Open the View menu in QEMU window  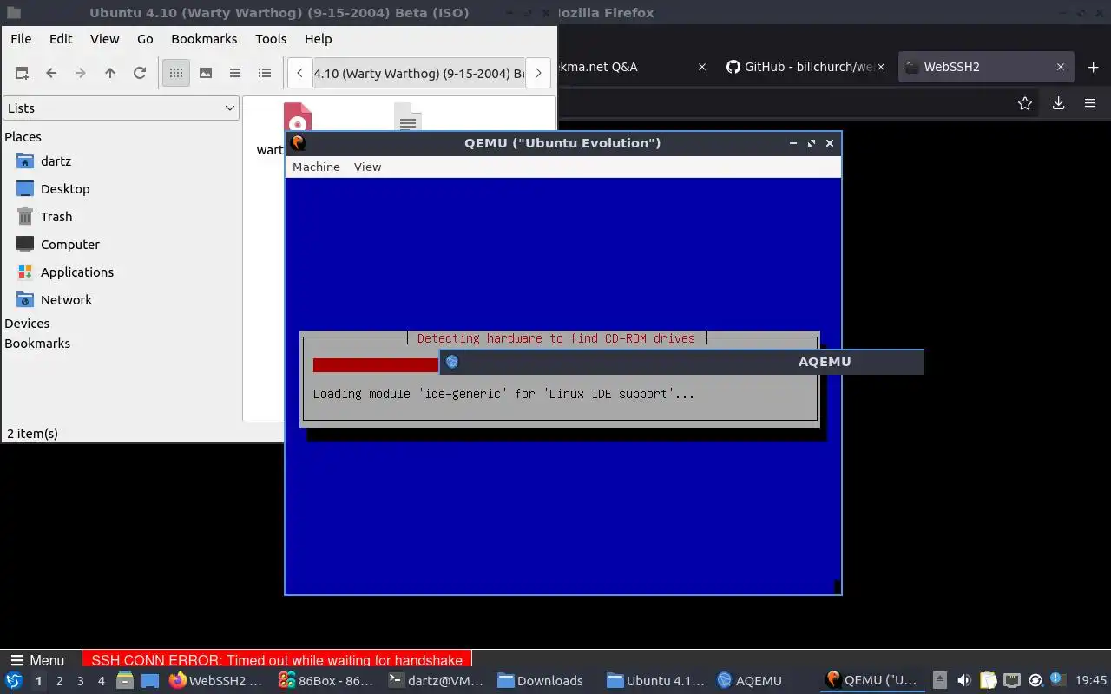click(x=367, y=167)
